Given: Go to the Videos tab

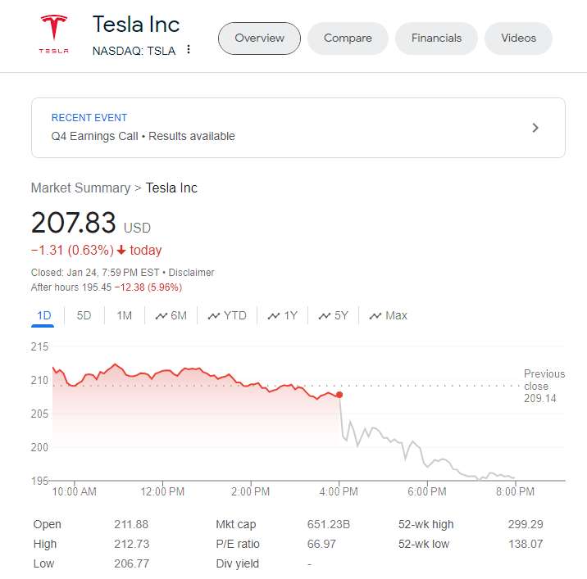Looking at the screenshot, I should click(x=518, y=38).
